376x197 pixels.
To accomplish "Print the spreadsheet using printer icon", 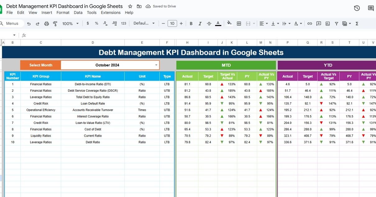I will click(x=47, y=24).
